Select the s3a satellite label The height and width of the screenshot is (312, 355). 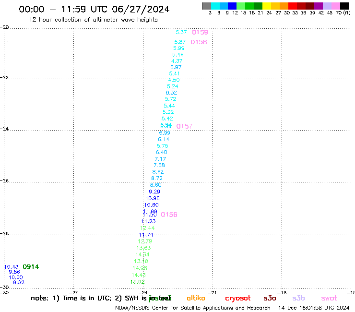pos(270,298)
